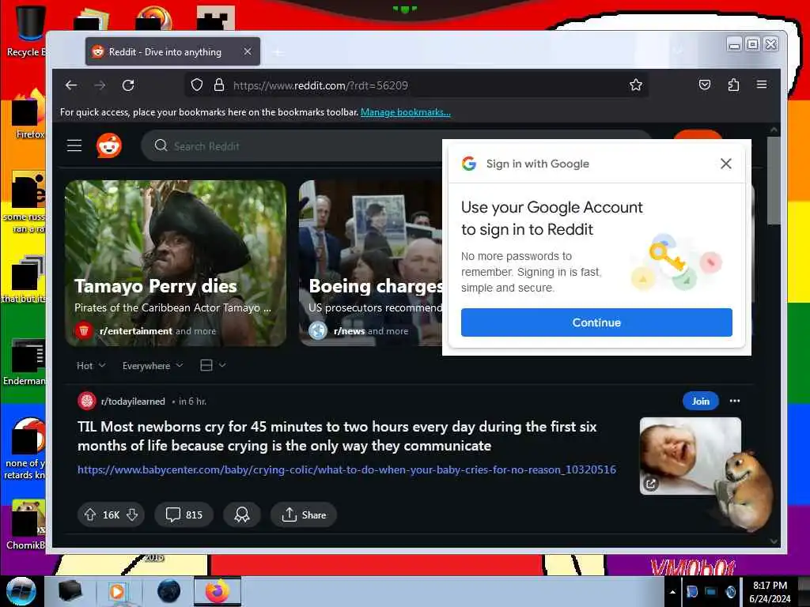
Task: Reload the Reddit page
Action: coord(128,85)
